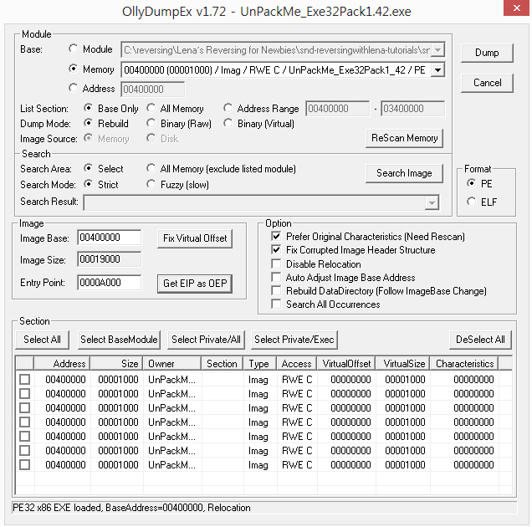This screenshot has width=532, height=527.
Task: Check the sixth section row checkbox
Action: [x=25, y=451]
